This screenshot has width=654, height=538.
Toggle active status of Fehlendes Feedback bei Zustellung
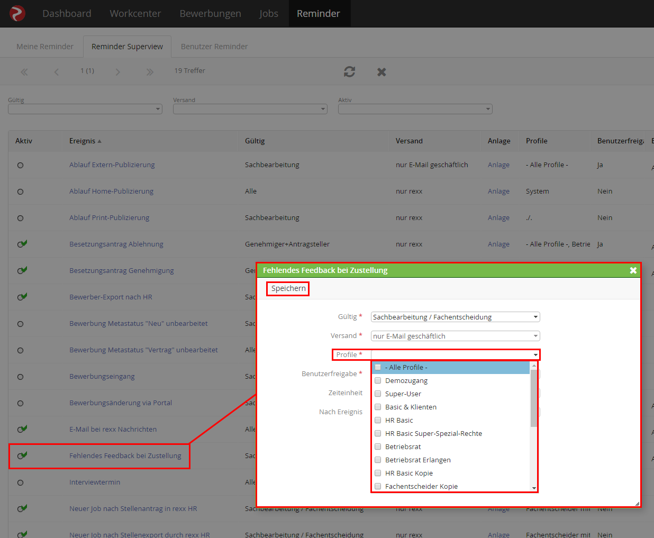point(22,455)
